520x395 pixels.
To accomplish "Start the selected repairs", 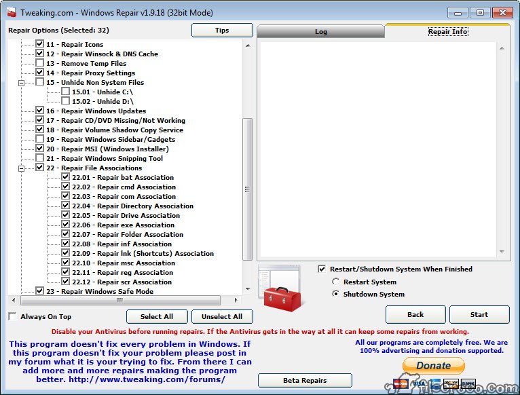I will click(479, 314).
